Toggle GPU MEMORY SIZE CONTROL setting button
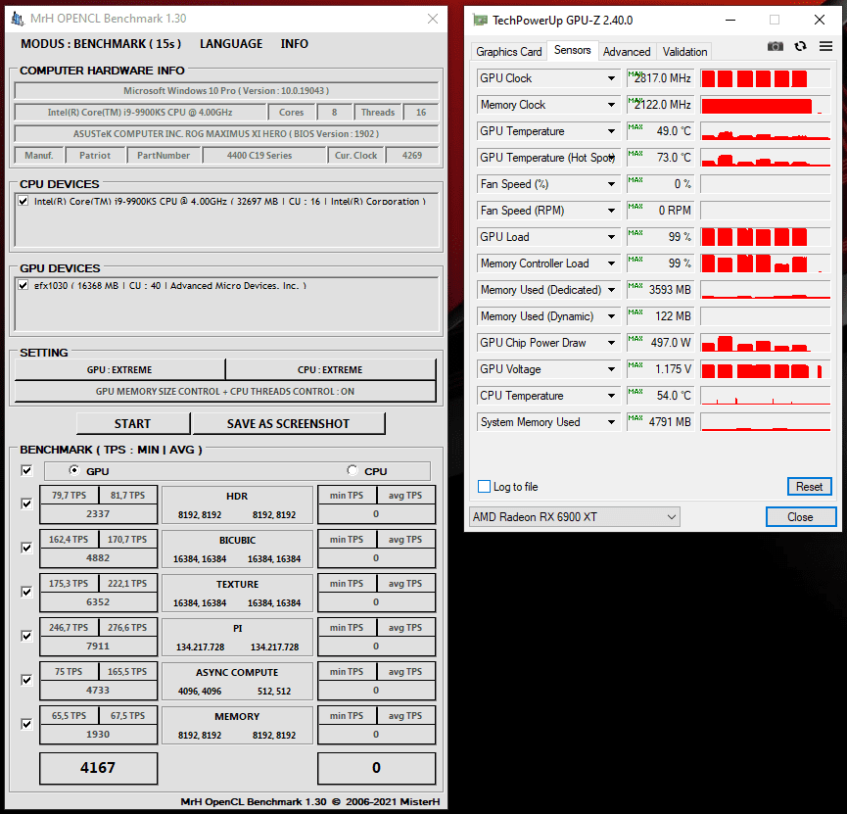Screen dimensions: 847x814 (225, 391)
